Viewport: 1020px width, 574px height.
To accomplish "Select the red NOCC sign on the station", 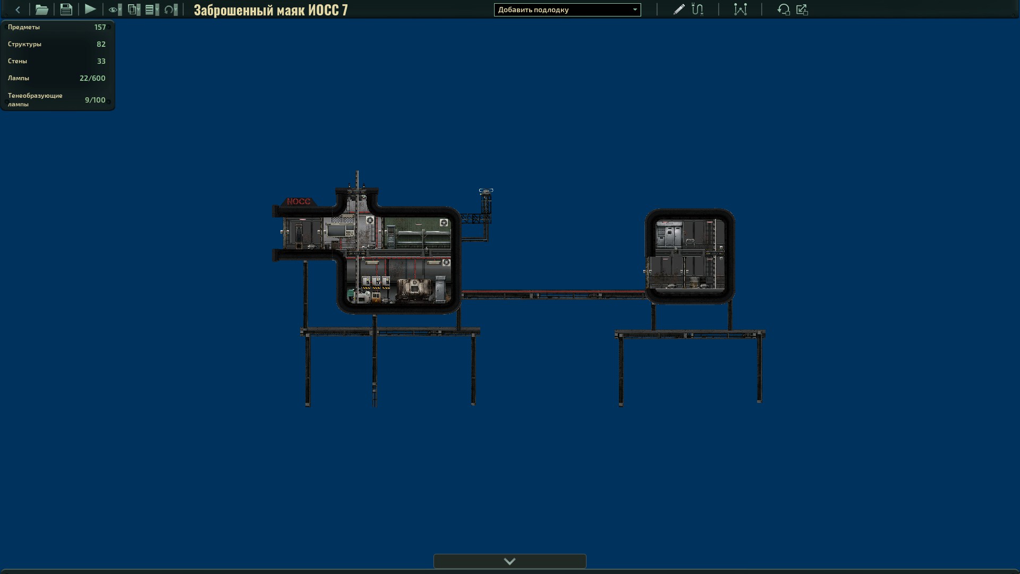I will click(x=299, y=201).
